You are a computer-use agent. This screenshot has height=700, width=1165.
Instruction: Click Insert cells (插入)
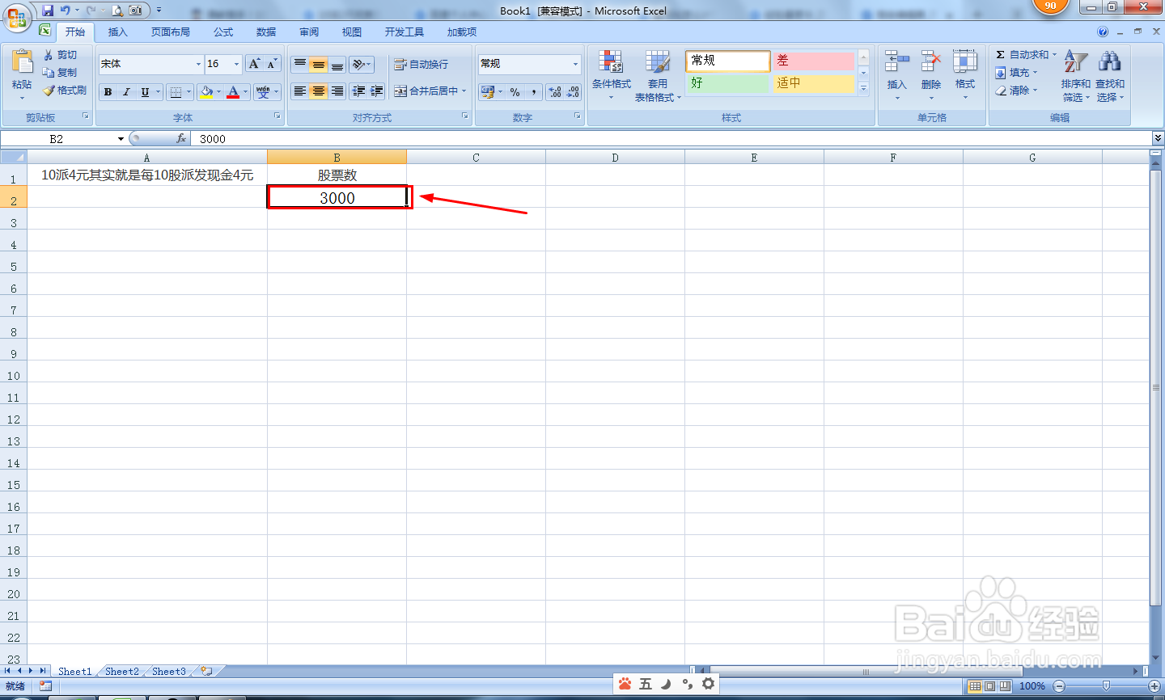point(896,74)
